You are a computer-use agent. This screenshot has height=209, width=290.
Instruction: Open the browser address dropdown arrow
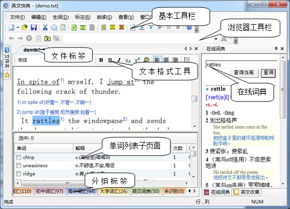(216, 39)
